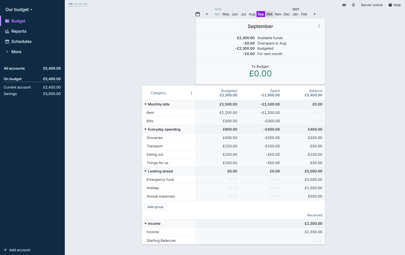Open the Current account in sidebar

click(x=32, y=87)
